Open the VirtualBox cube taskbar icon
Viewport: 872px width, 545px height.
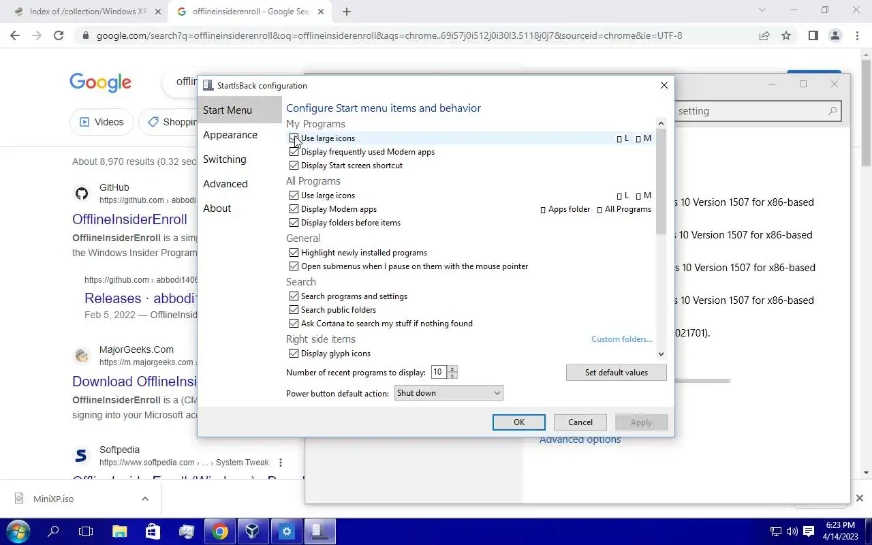(253, 531)
